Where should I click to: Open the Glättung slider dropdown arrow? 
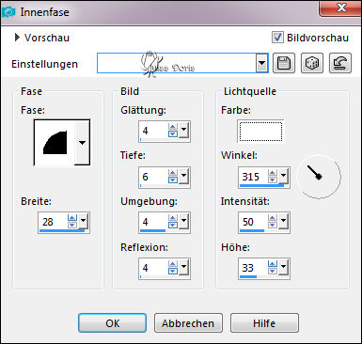pyautogui.click(x=184, y=130)
